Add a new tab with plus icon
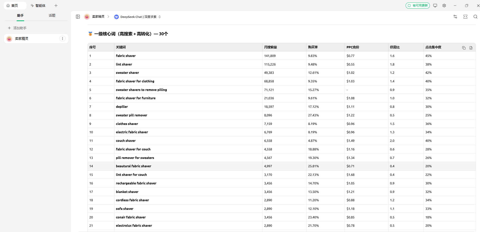Image resolution: width=480 pixels, height=232 pixels. tap(56, 6)
